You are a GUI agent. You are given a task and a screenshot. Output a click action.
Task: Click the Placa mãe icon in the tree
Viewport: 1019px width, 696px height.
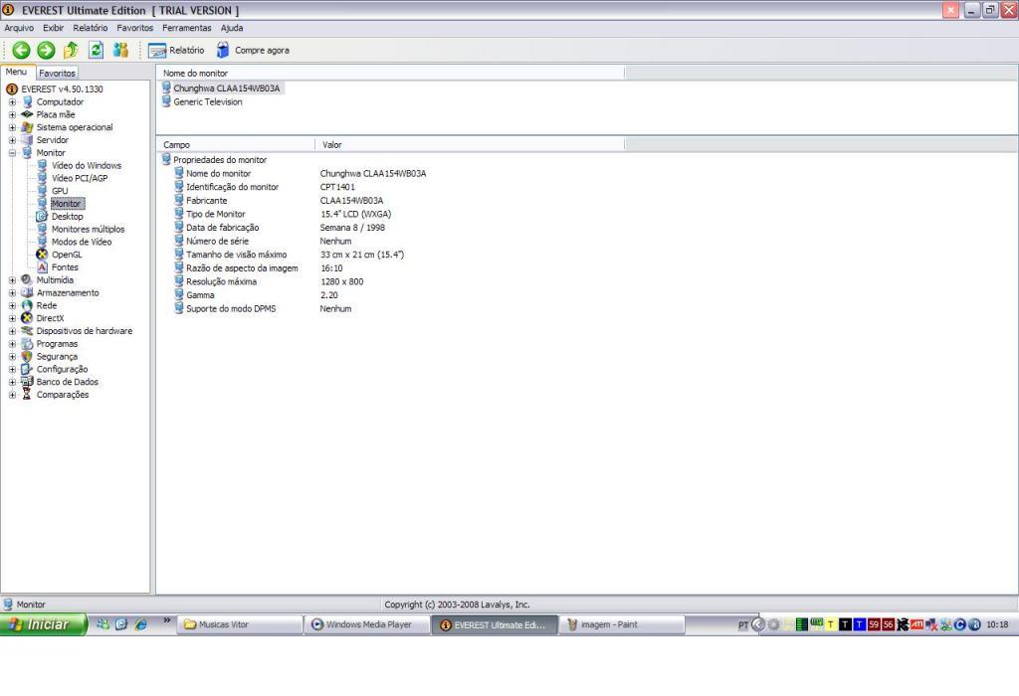tap(27, 114)
